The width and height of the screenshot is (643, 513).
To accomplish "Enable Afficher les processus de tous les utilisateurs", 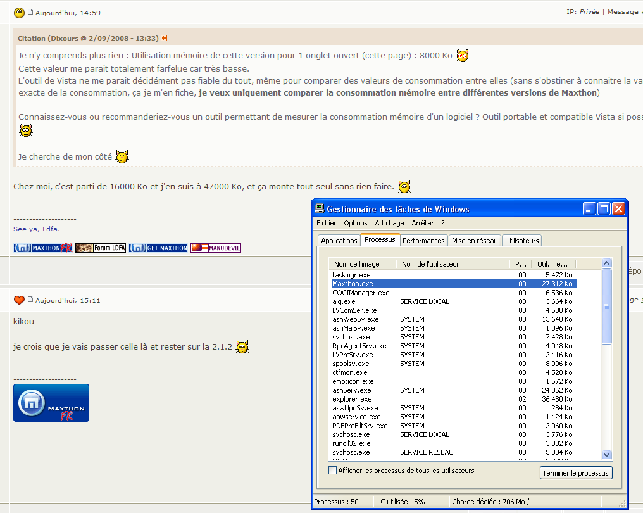I will [x=332, y=471].
